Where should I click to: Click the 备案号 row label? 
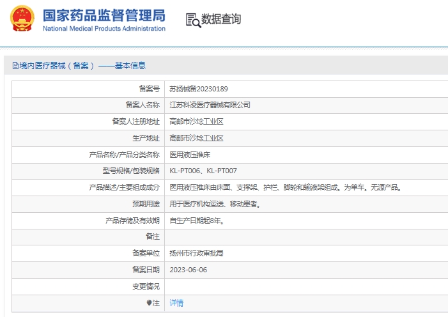(149, 89)
